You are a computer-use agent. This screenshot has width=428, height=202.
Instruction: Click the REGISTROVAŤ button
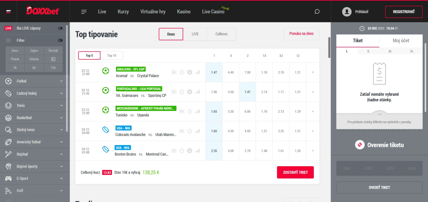coord(404,12)
